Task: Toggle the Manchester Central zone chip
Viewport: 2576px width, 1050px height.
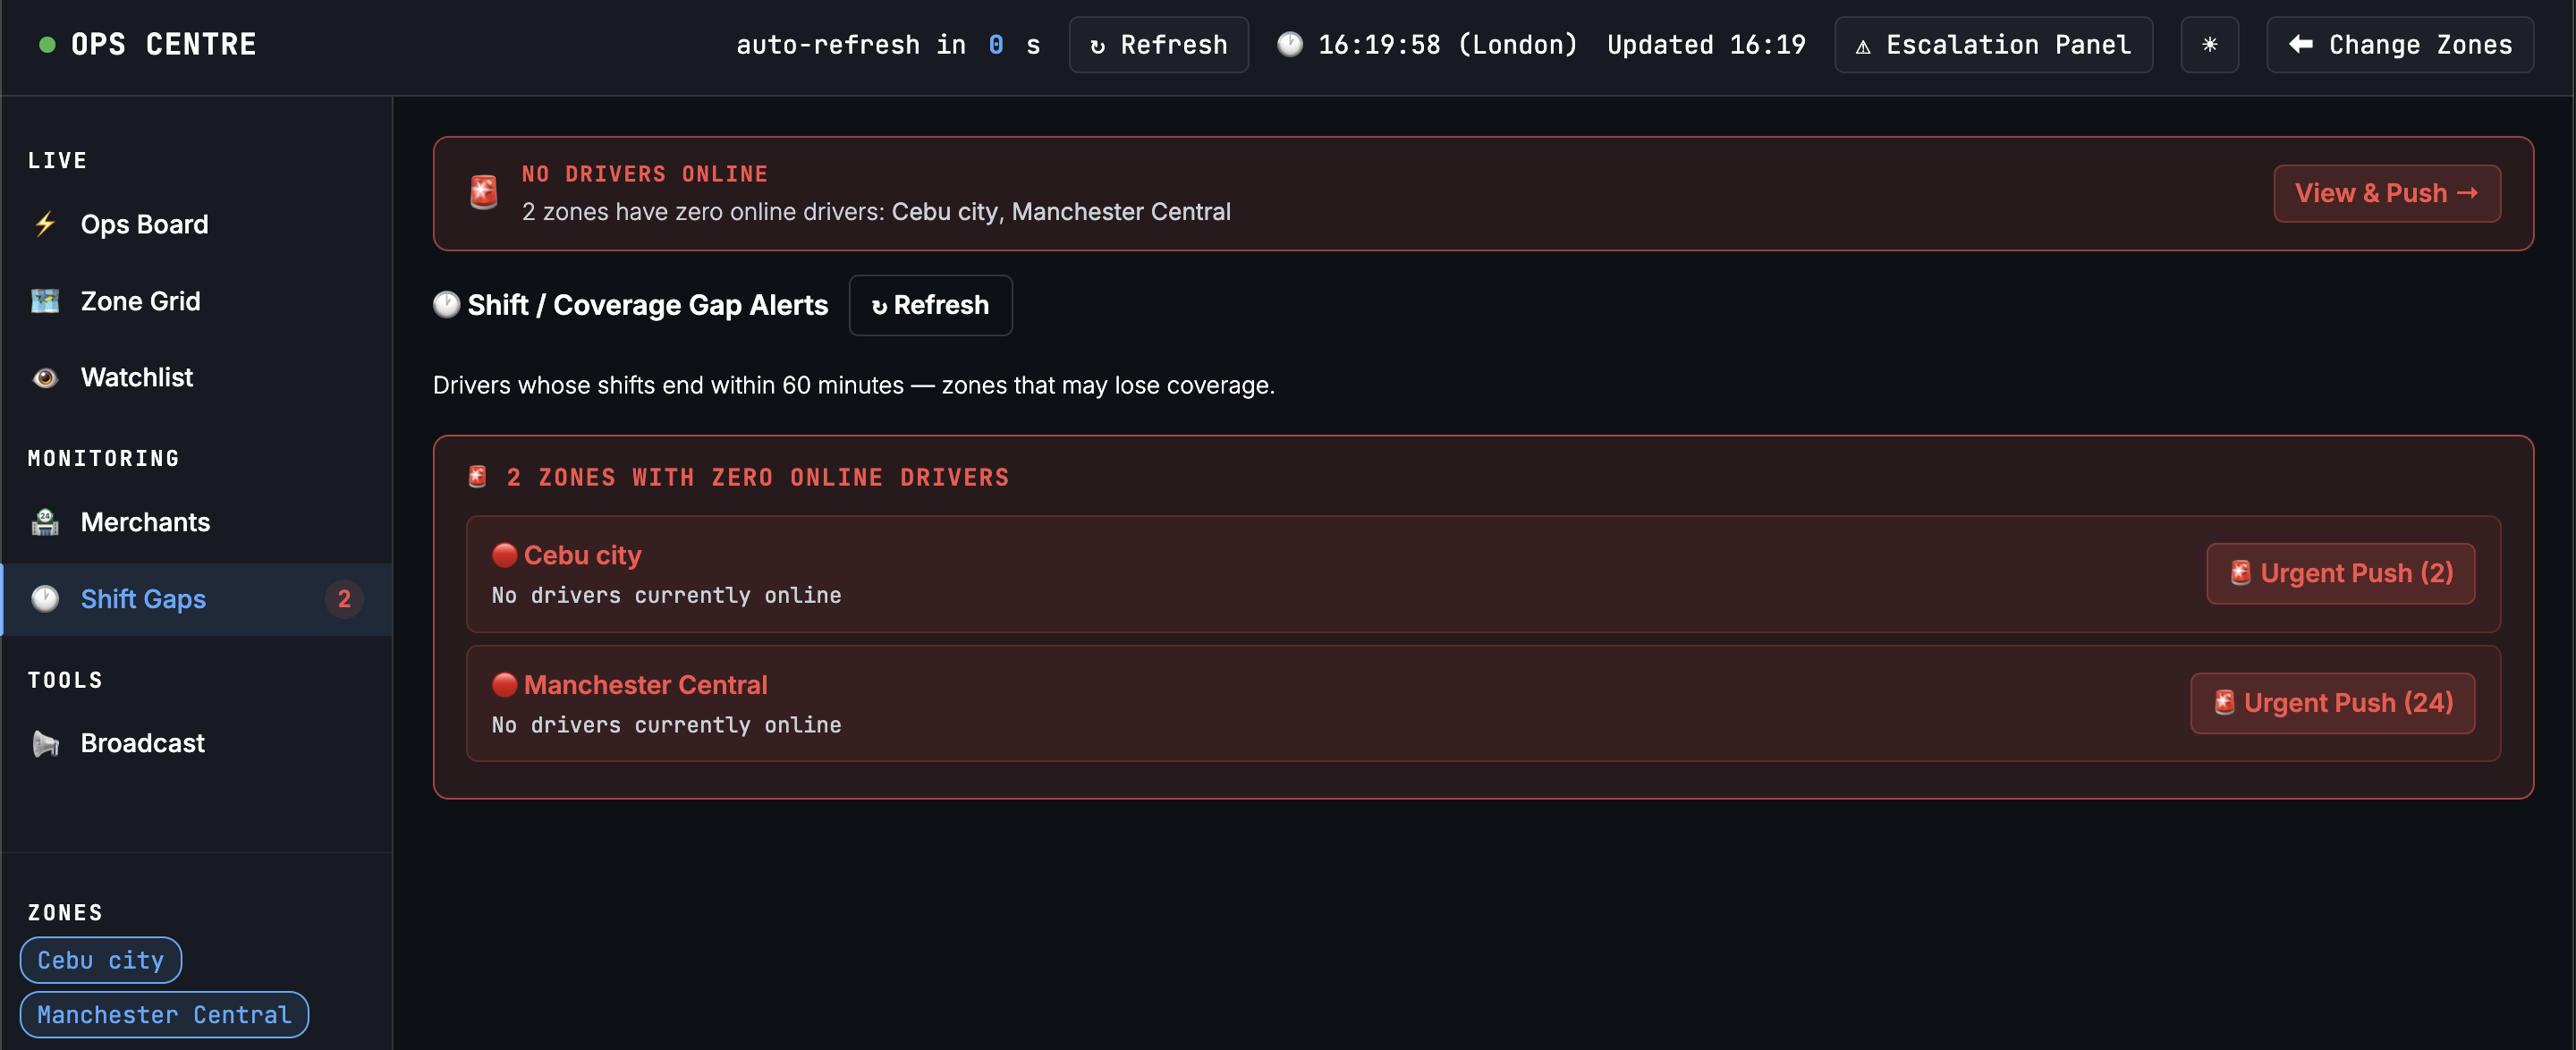Action: click(164, 1014)
